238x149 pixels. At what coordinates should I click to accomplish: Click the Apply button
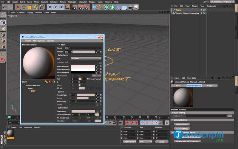(x=162, y=142)
